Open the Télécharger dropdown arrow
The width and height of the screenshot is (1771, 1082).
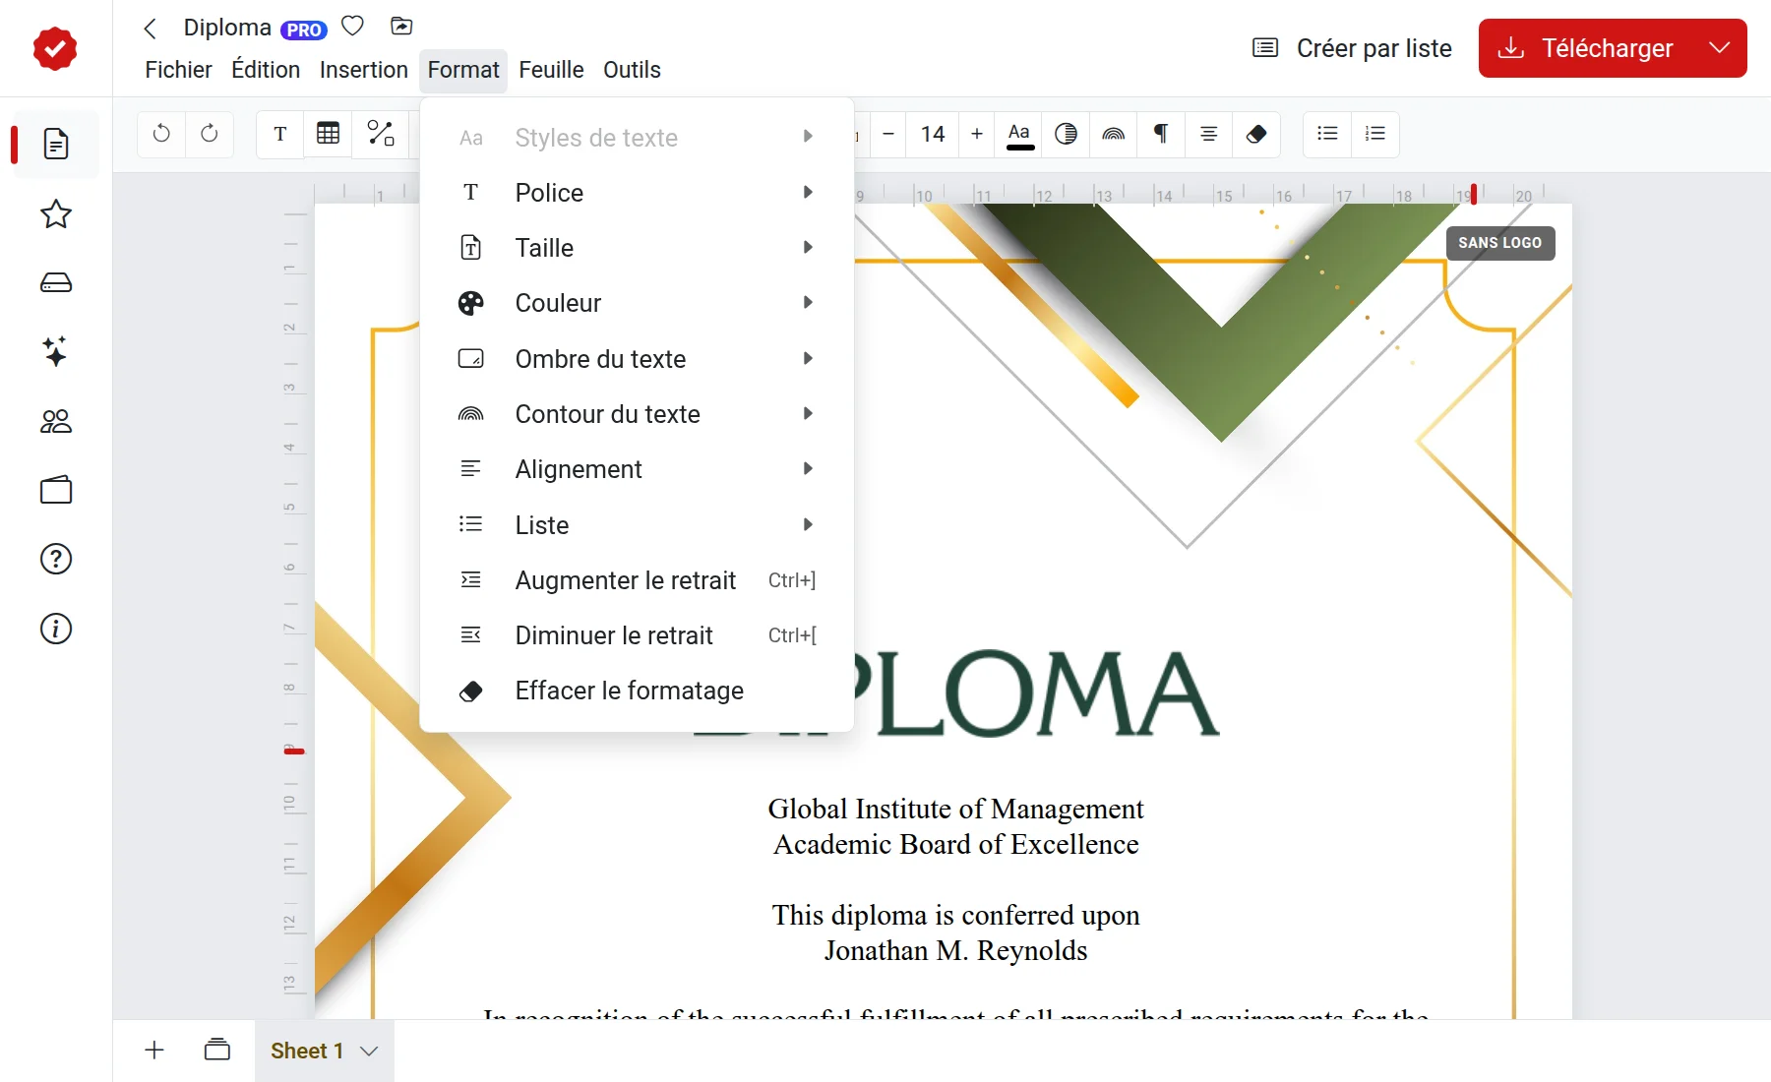pyautogui.click(x=1720, y=48)
